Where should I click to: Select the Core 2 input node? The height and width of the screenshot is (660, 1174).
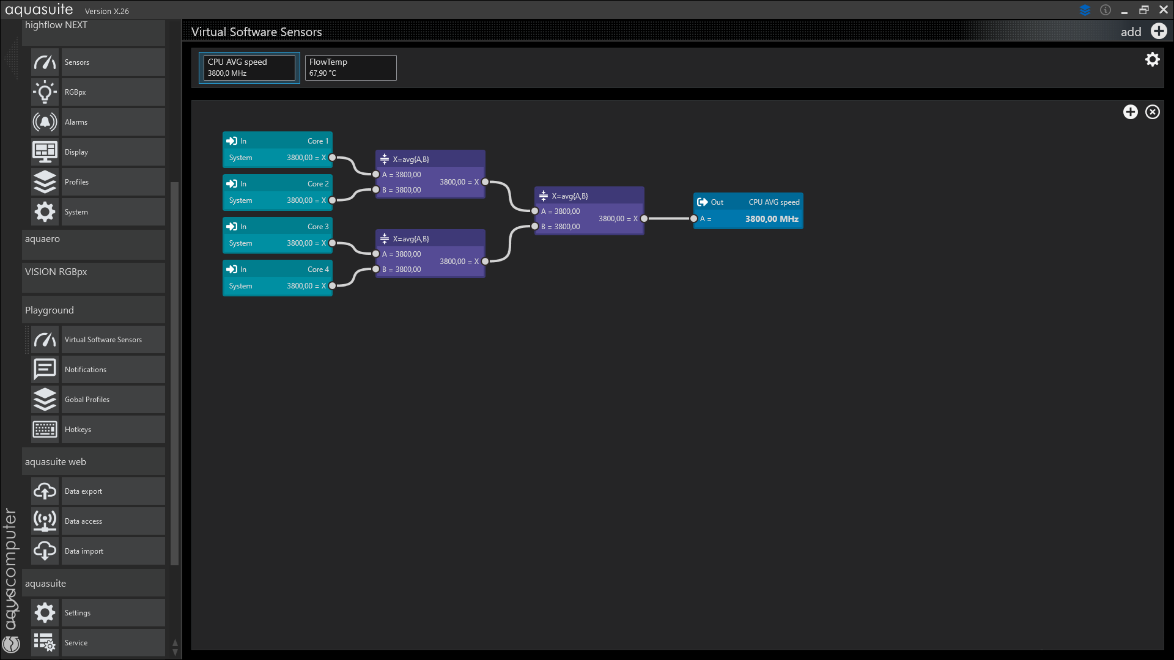tap(278, 193)
